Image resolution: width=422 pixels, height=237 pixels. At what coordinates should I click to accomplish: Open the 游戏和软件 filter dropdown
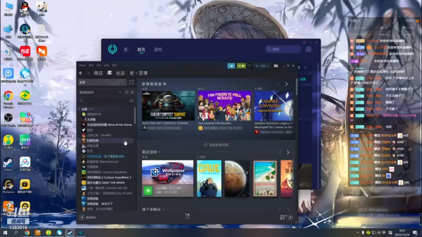(x=100, y=92)
